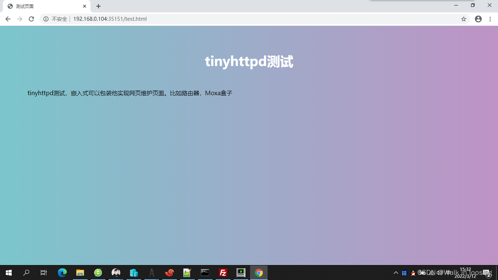This screenshot has width=498, height=280.
Task: Open the Windows Start menu
Action: click(8, 272)
